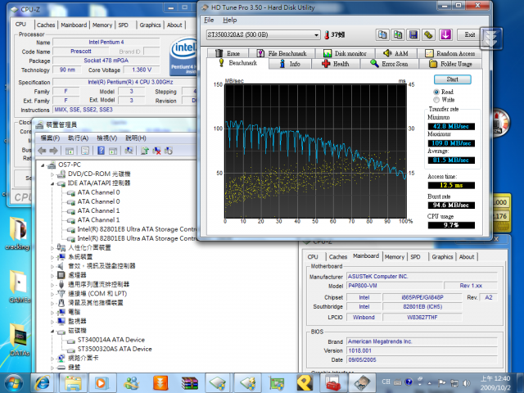Switch to the Erase tab in HD Tune
Viewport: 524px width, 393px height.
click(228, 53)
